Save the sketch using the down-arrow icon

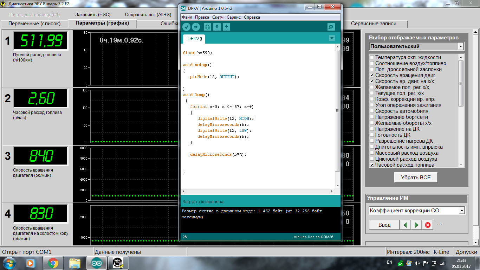[226, 27]
